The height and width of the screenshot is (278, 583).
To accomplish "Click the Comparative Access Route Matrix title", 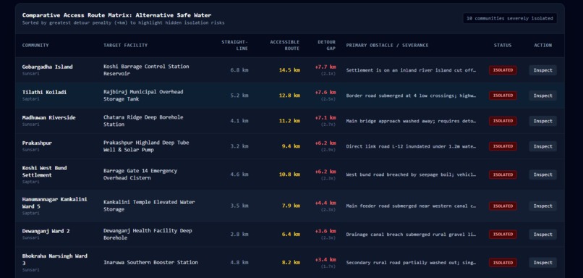I will (116, 15).
